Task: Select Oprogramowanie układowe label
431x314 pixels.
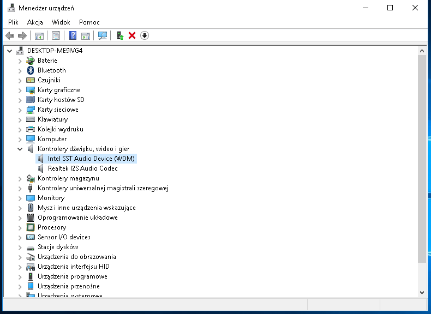Action: 77,218
